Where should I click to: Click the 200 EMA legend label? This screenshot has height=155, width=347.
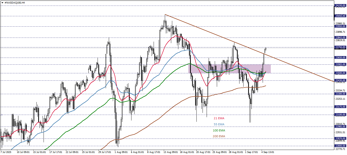click(x=219, y=136)
